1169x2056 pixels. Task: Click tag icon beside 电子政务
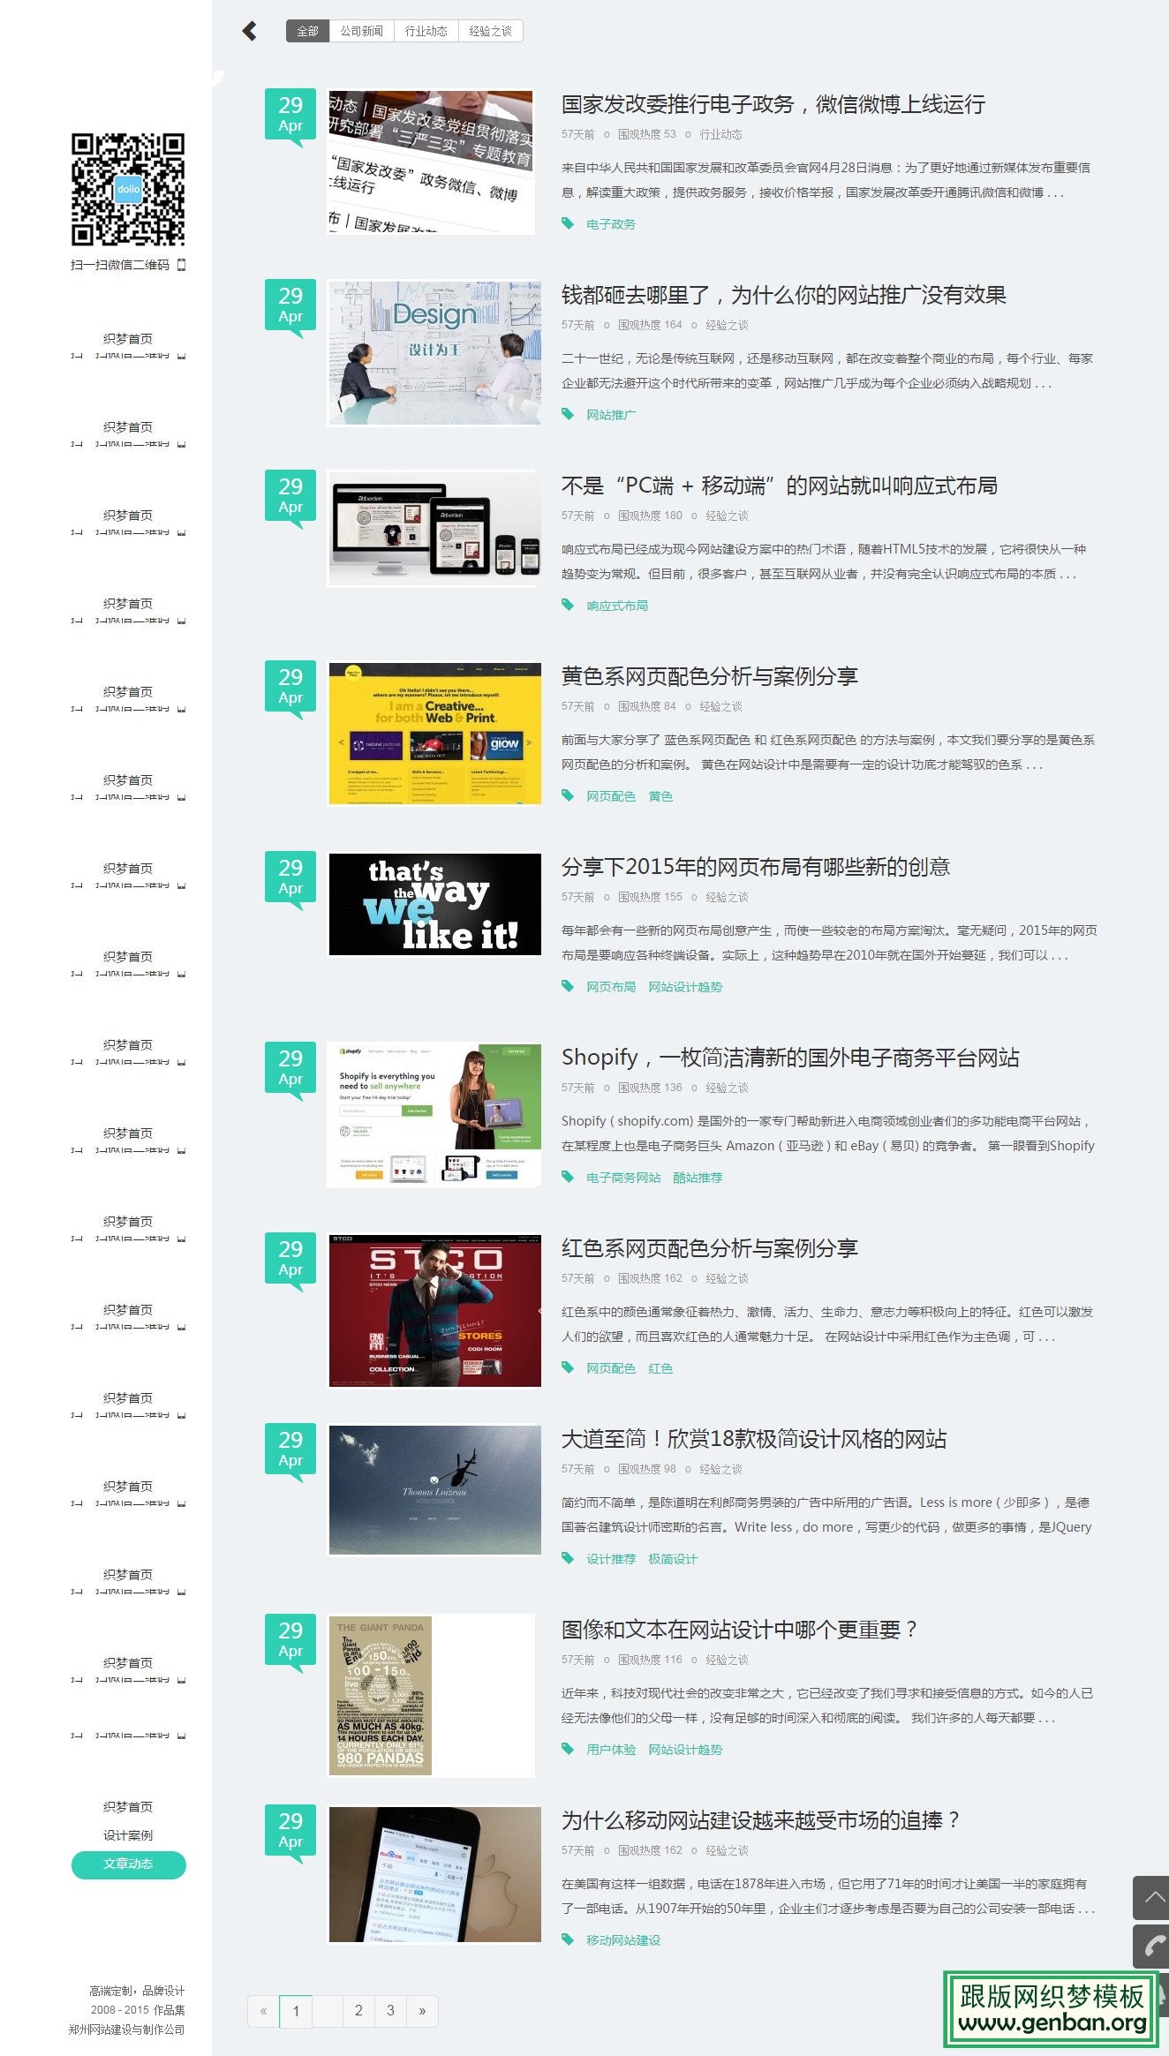click(568, 223)
